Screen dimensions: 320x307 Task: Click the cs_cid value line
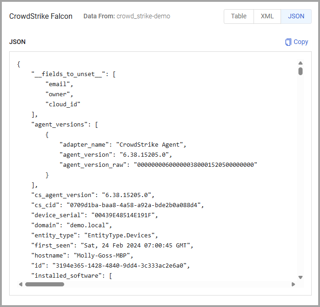tap(117, 205)
